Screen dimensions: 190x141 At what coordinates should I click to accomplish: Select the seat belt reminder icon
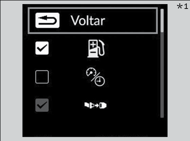coord(96,105)
